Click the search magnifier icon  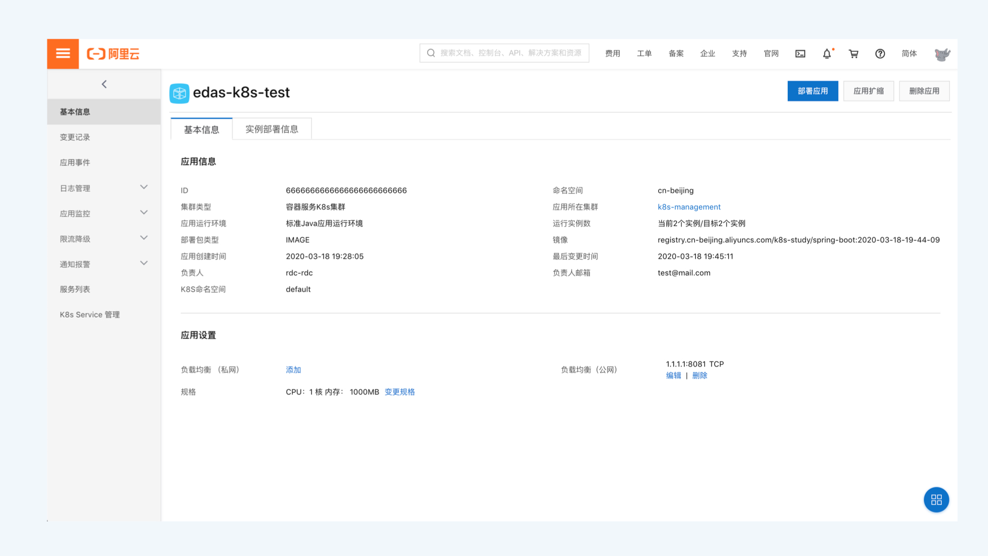(431, 53)
